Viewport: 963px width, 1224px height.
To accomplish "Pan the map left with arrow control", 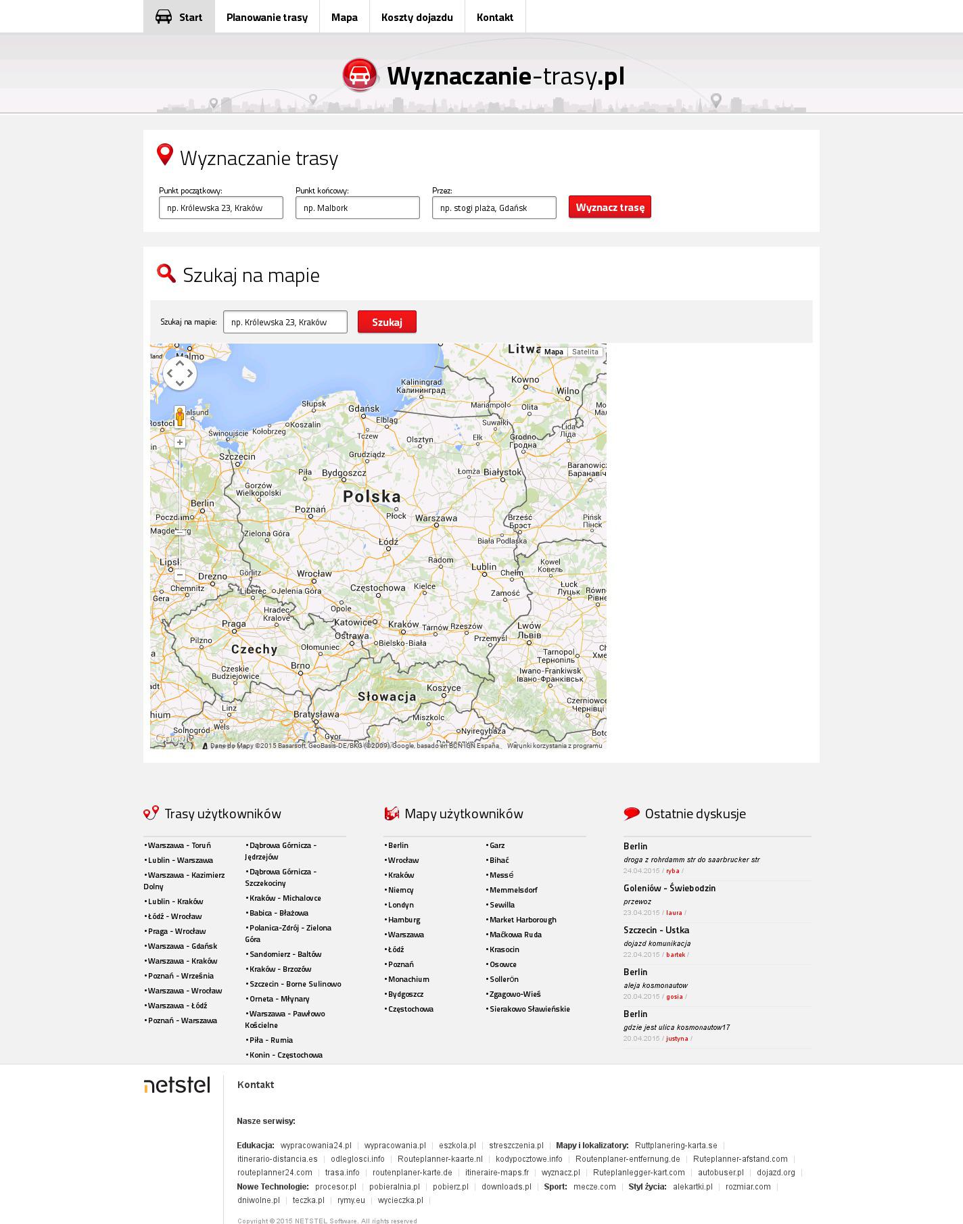I will (x=170, y=373).
